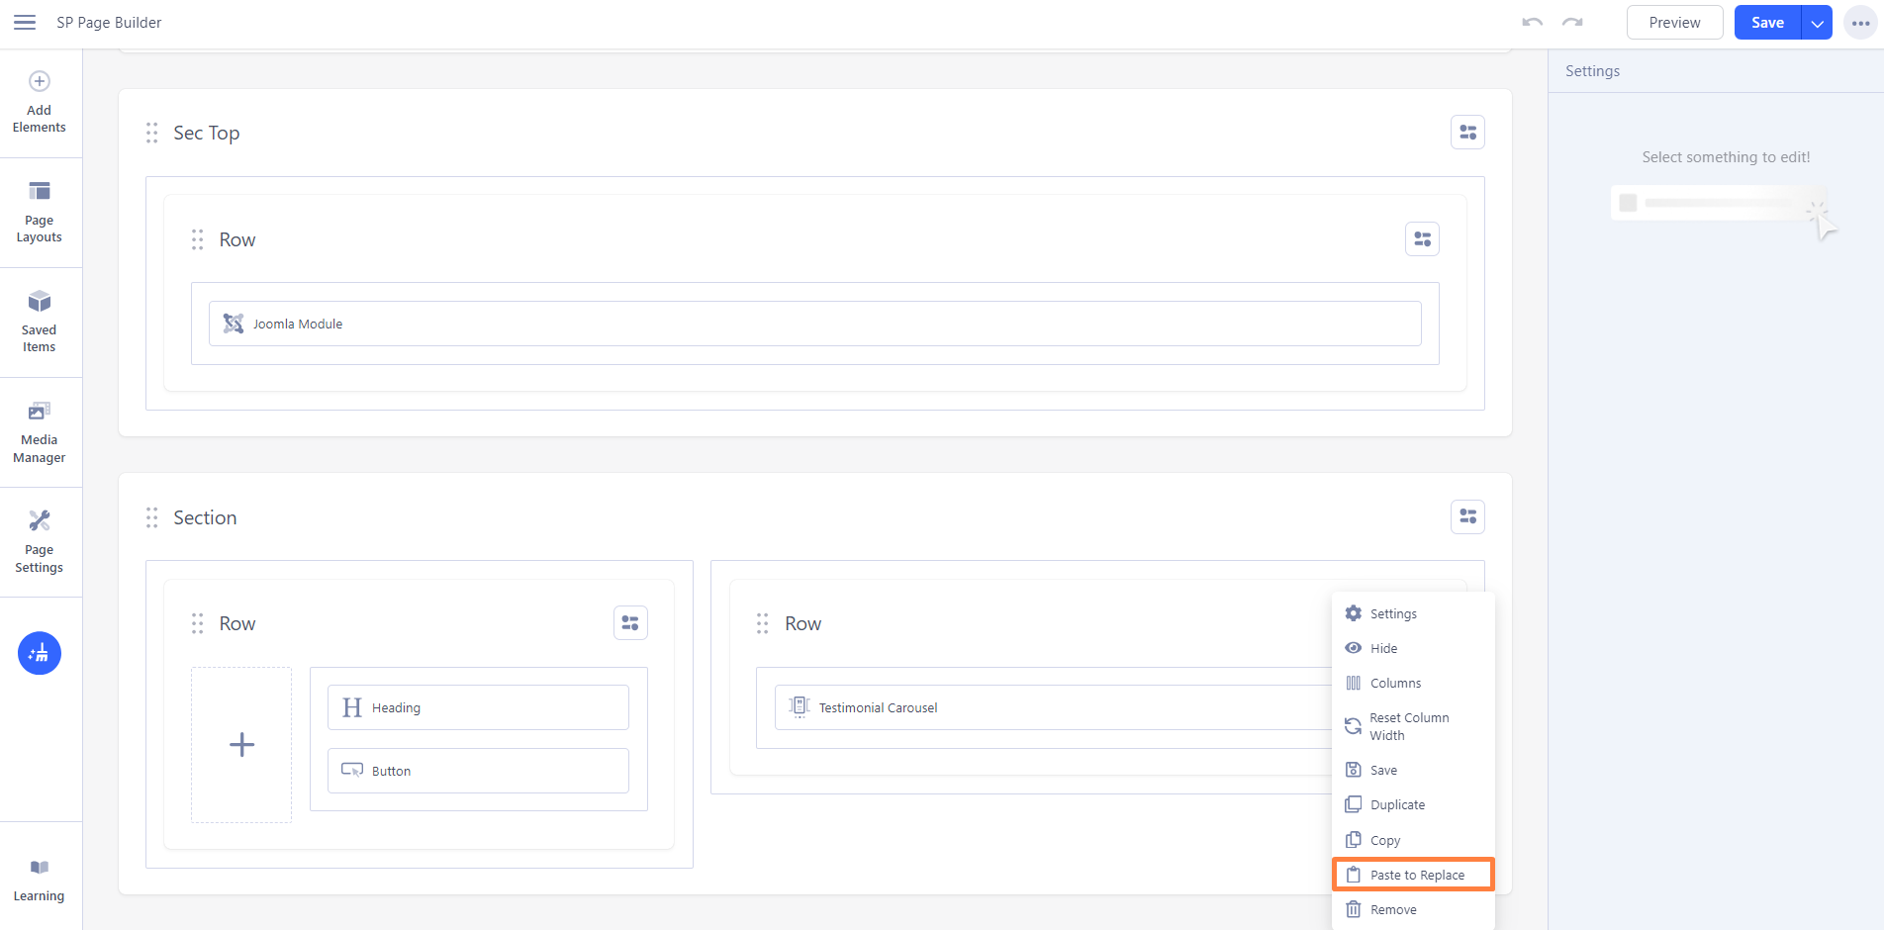Select Paste to Replace menu item
Screen dimensions: 1884x930
1413,875
